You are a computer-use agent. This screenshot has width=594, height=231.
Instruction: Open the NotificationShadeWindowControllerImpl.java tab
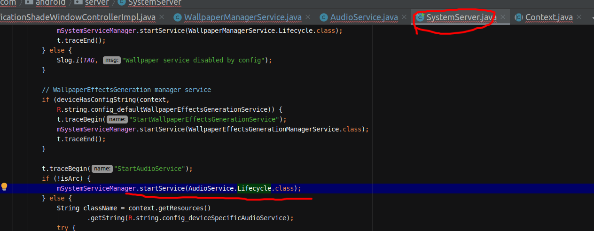78,18
